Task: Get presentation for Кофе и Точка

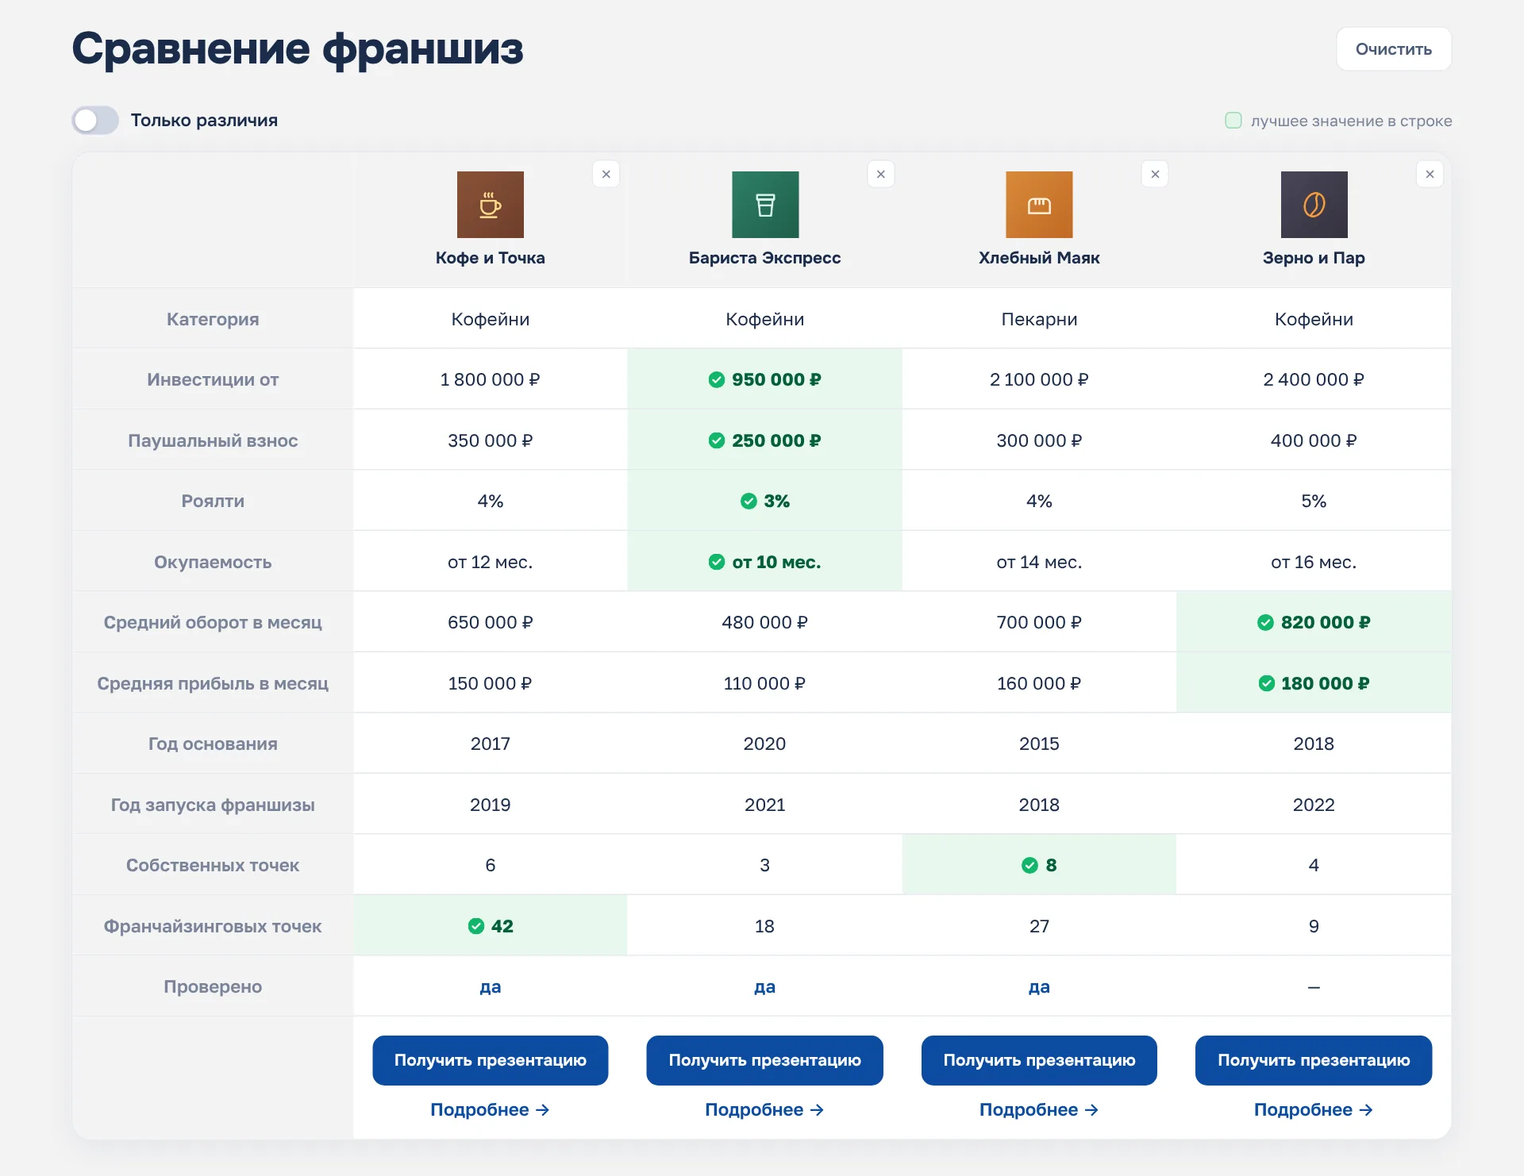Action: click(491, 1060)
